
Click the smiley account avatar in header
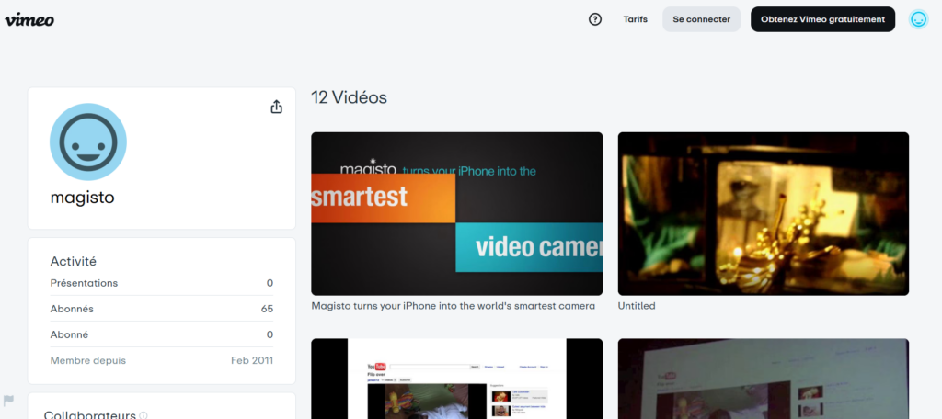[918, 19]
